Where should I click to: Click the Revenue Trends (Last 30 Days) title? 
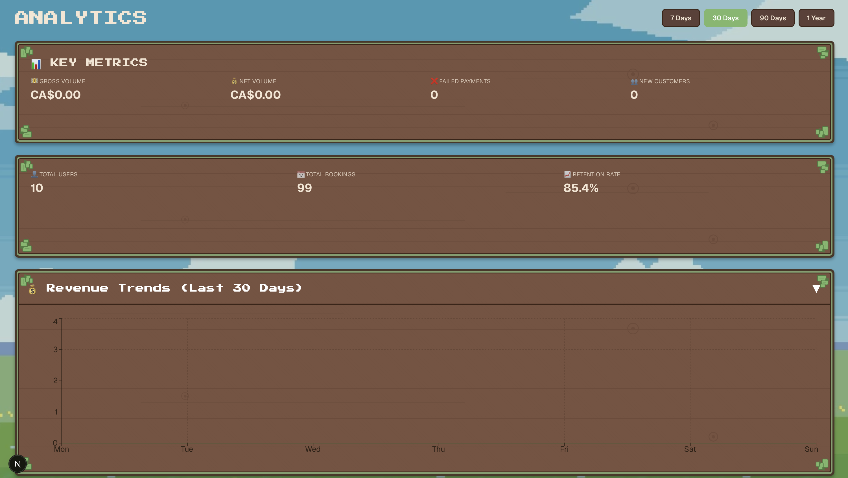click(x=174, y=288)
